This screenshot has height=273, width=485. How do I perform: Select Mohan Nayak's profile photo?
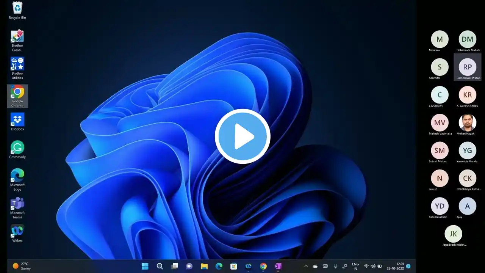pyautogui.click(x=468, y=122)
